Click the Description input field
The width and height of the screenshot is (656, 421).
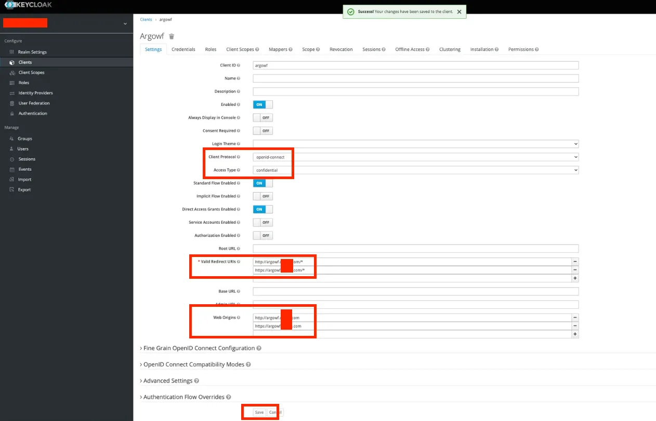pyautogui.click(x=416, y=91)
